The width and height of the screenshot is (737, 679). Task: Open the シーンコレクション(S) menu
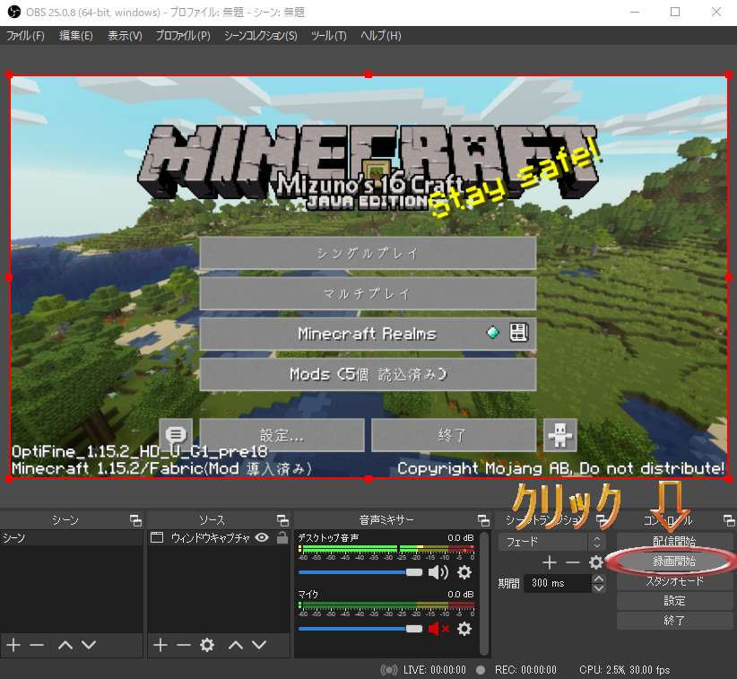[260, 36]
